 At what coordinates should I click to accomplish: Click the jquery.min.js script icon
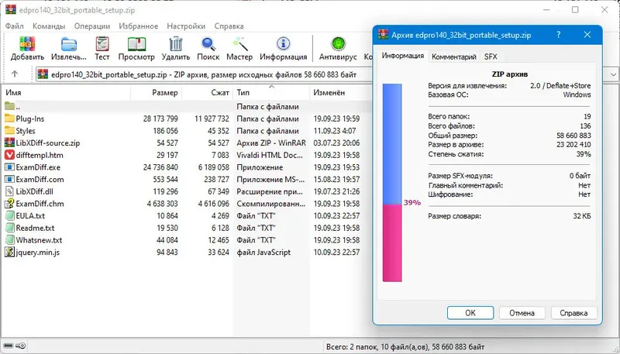pyautogui.click(x=9, y=252)
